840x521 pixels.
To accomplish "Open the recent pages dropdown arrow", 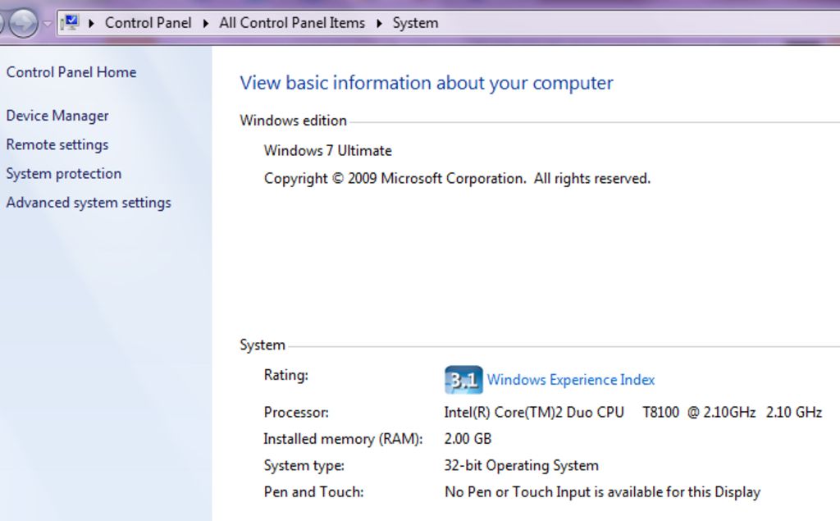I will tap(47, 23).
